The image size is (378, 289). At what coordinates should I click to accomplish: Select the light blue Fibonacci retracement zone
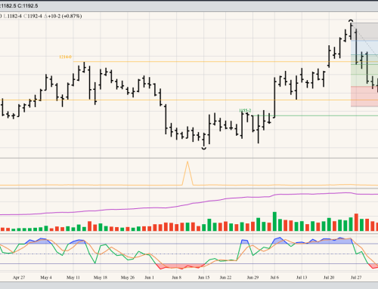click(x=364, y=48)
